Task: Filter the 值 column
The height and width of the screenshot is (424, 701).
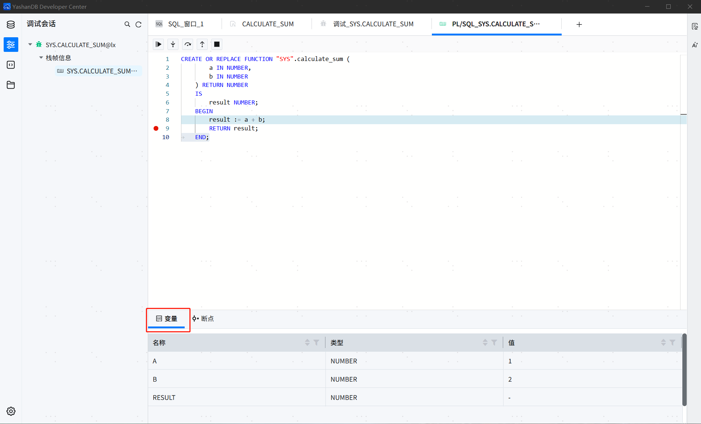Action: coord(672,343)
